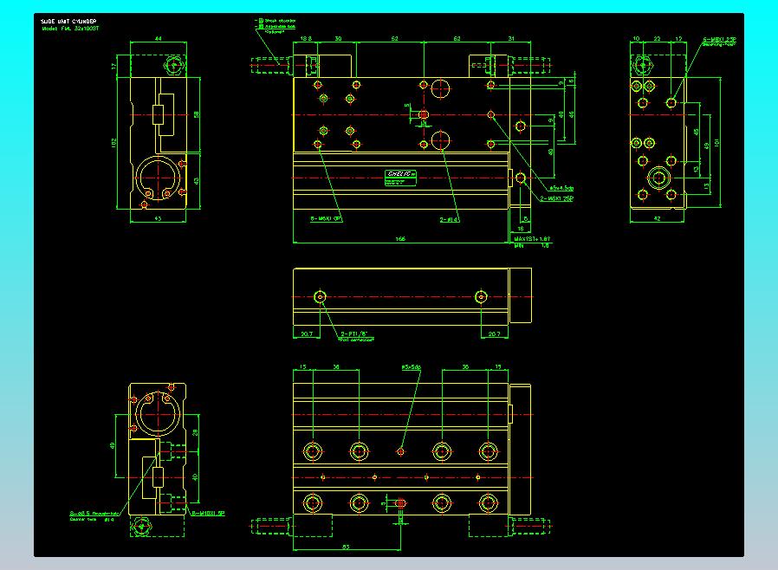This screenshot has width=778, height=570.
Task: Select the 30 dimension value
Action: (x=338, y=38)
